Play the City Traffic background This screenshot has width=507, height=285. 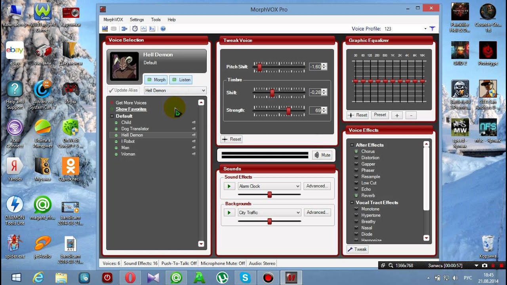point(229,213)
